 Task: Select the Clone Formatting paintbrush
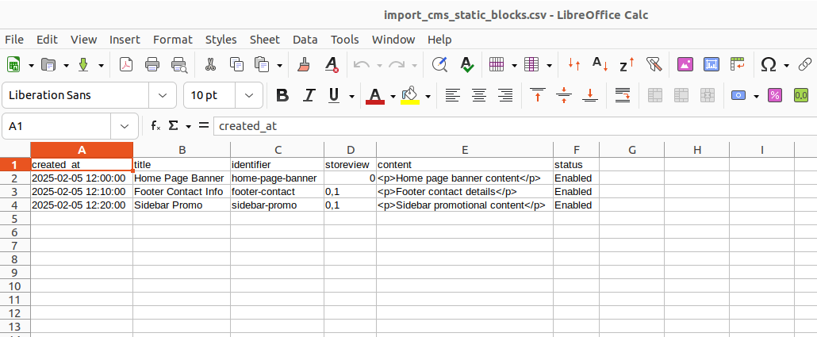click(x=304, y=65)
